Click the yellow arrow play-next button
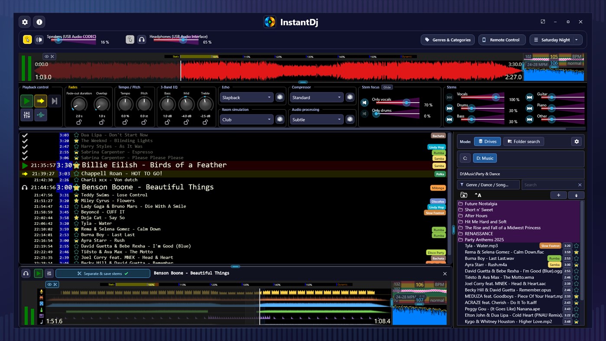The image size is (606, 341). pos(41,101)
